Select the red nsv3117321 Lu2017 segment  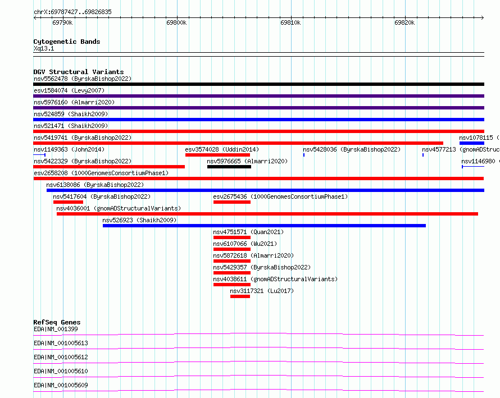tap(240, 296)
